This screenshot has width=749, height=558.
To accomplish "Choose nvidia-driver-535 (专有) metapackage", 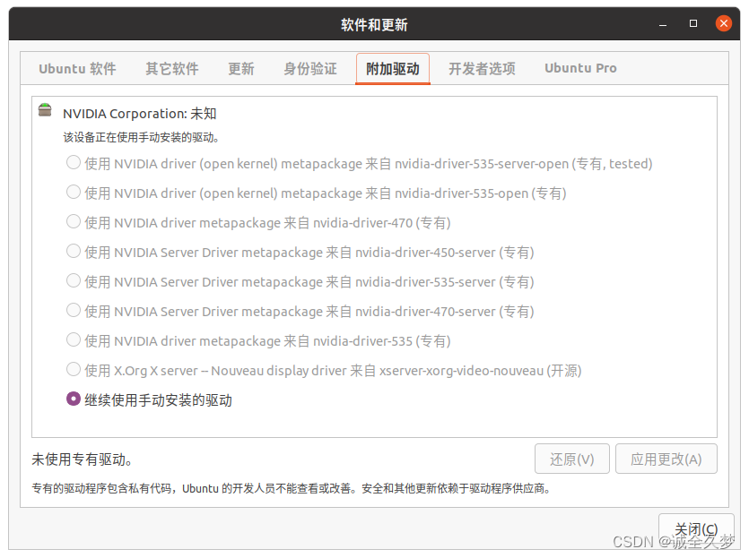I will 74,341.
